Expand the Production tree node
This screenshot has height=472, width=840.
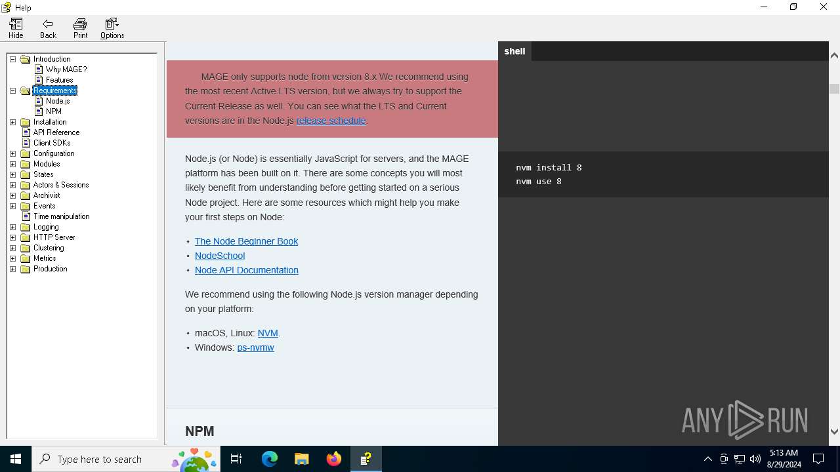tap(12, 269)
